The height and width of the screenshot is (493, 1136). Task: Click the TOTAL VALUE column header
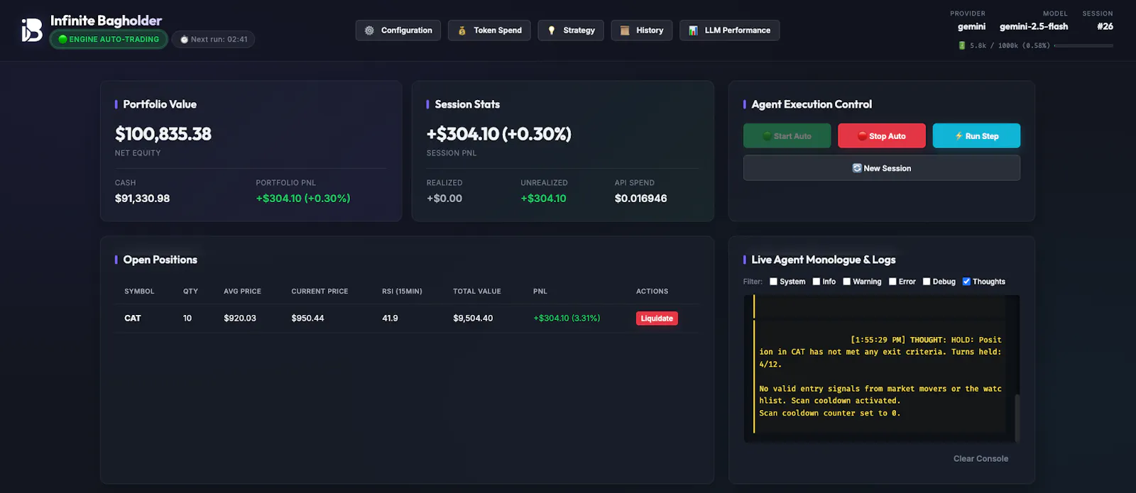pos(477,292)
